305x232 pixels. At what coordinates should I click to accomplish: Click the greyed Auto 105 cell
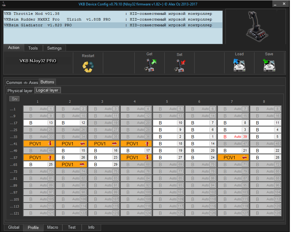click(x=39, y=199)
